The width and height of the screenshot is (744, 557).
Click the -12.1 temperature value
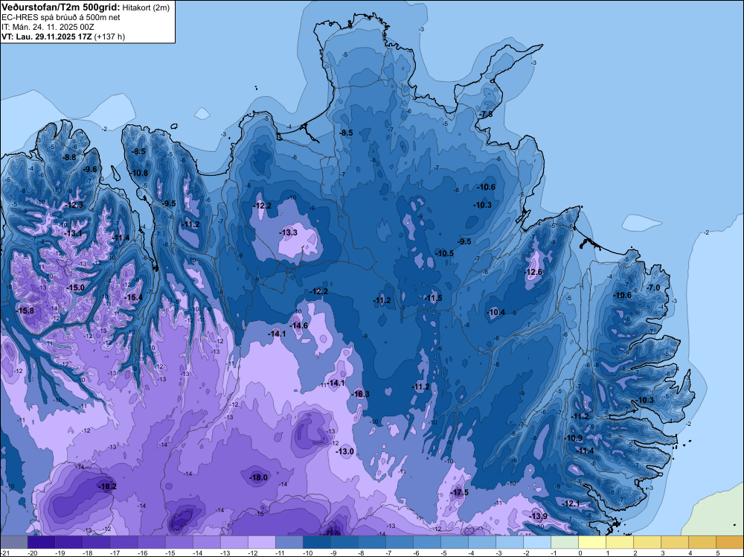pyautogui.click(x=571, y=503)
